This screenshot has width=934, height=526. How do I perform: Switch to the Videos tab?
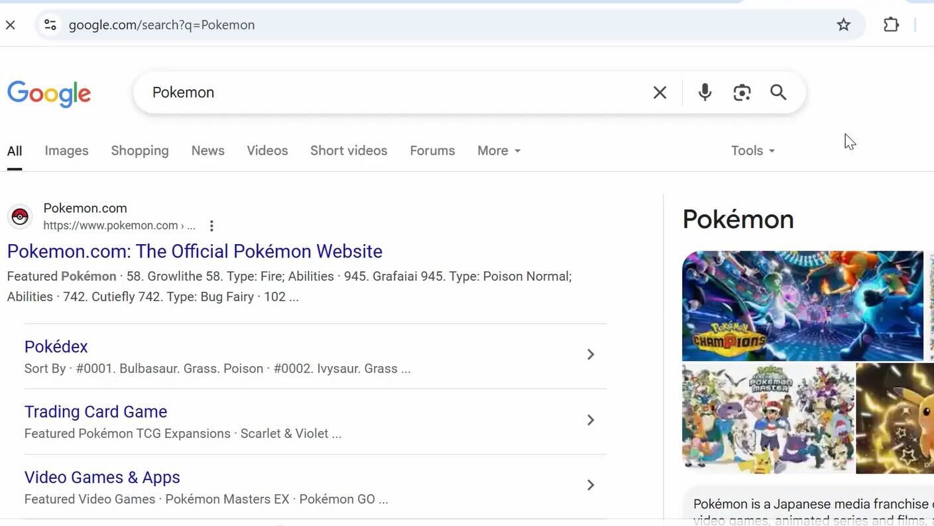pos(267,151)
